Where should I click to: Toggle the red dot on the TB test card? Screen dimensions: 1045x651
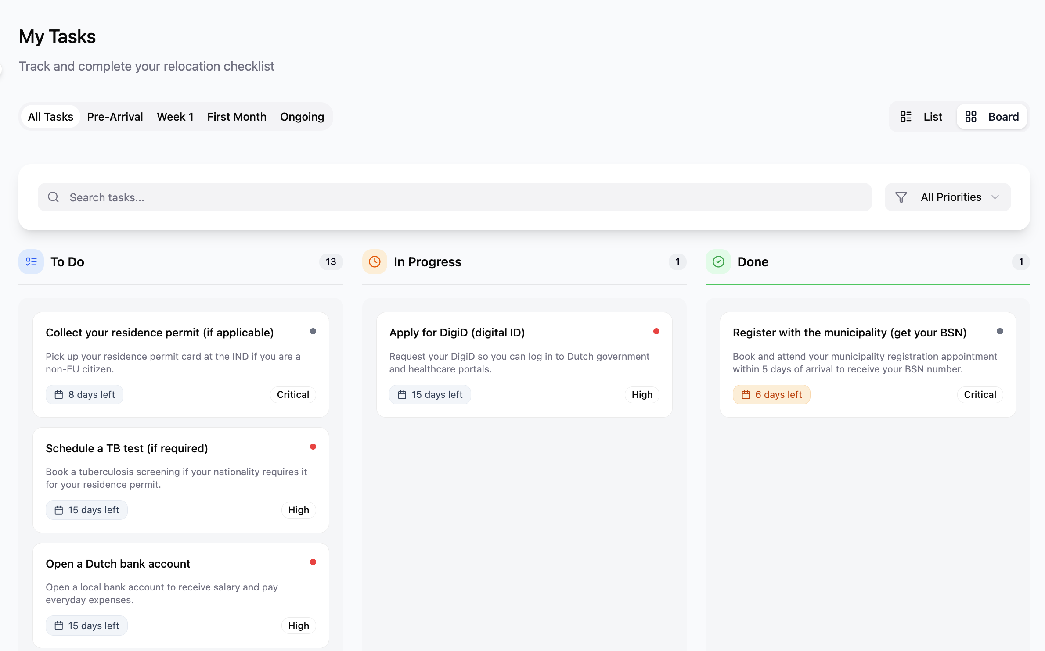point(313,446)
